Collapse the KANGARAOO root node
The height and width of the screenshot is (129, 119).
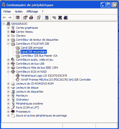point(4,24)
